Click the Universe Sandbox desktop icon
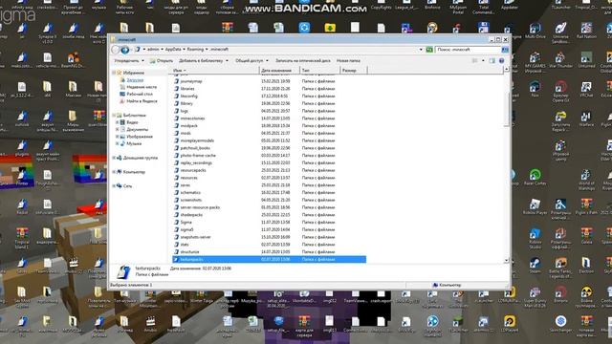The width and height of the screenshot is (612, 344). coord(561,32)
